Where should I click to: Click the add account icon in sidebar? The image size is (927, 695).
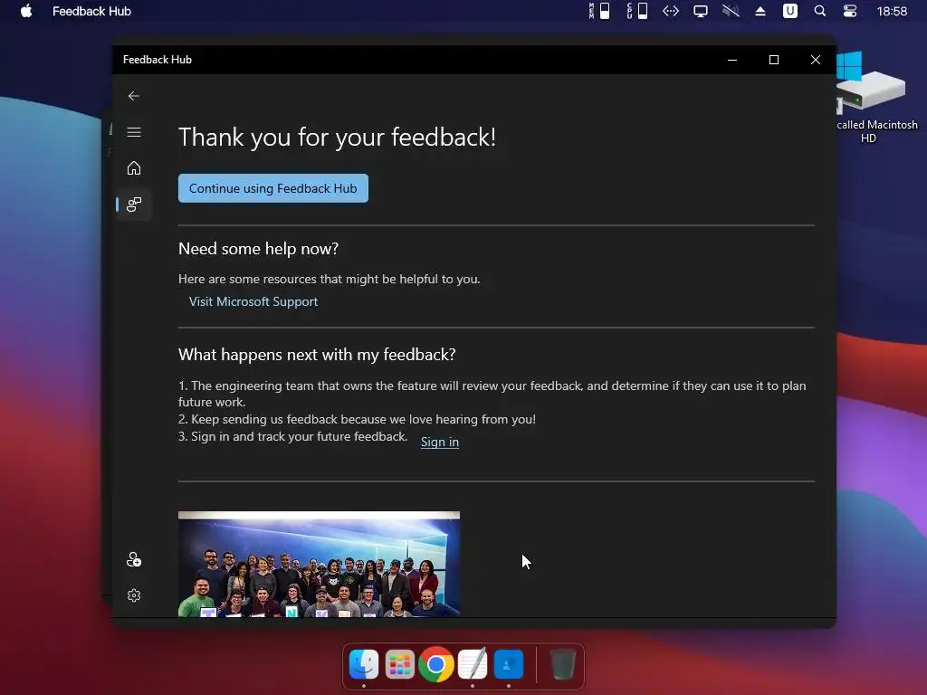134,559
